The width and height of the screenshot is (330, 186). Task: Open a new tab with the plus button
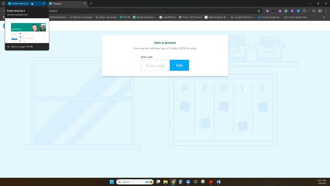click(x=91, y=4)
